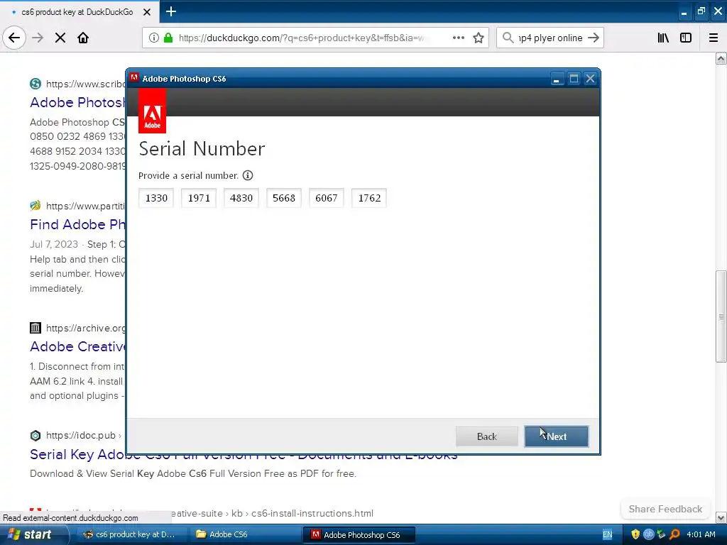Open a new tab with the plus button

click(x=171, y=11)
